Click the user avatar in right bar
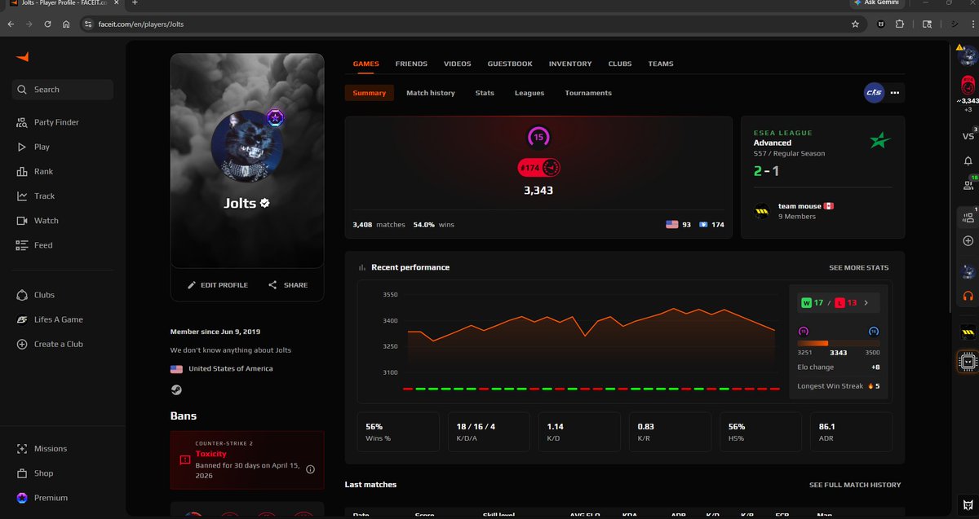 point(968,55)
